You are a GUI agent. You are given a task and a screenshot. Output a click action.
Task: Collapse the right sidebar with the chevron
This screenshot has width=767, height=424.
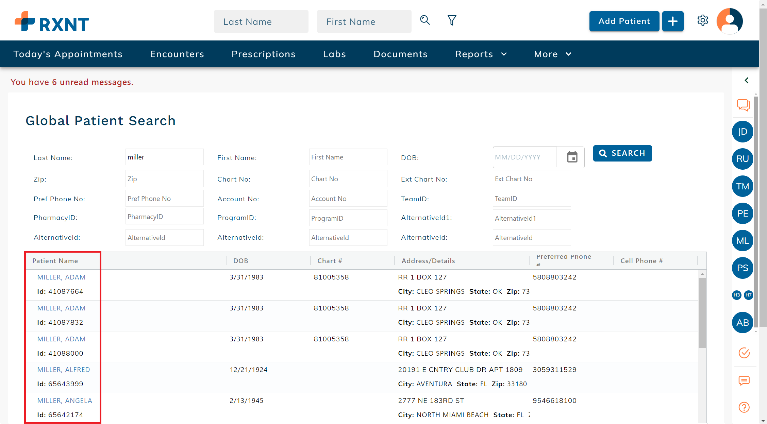747,81
